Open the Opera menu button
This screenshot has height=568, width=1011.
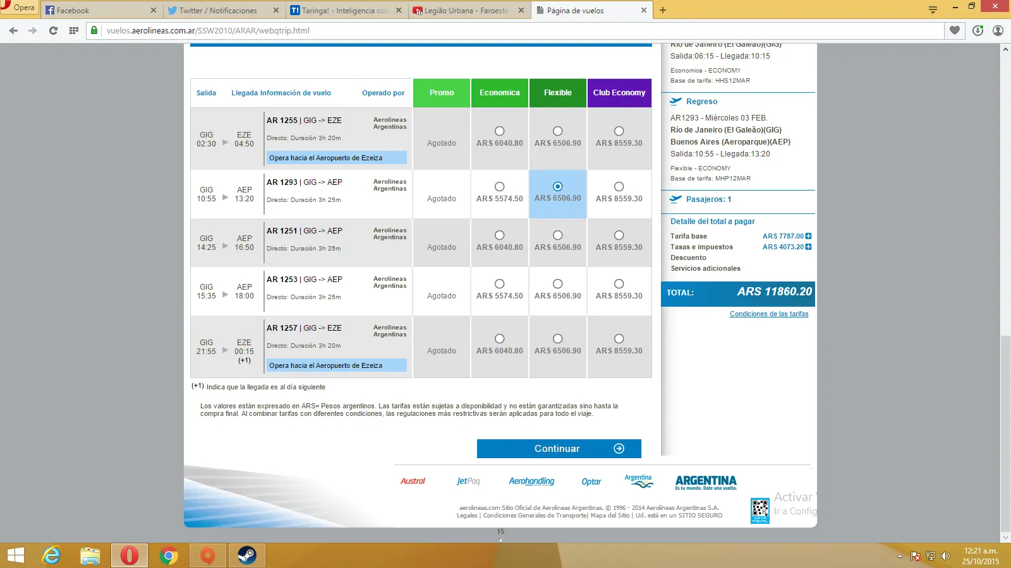point(18,8)
